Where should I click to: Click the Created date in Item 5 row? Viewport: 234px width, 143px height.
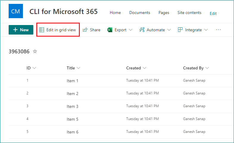(x=143, y=119)
